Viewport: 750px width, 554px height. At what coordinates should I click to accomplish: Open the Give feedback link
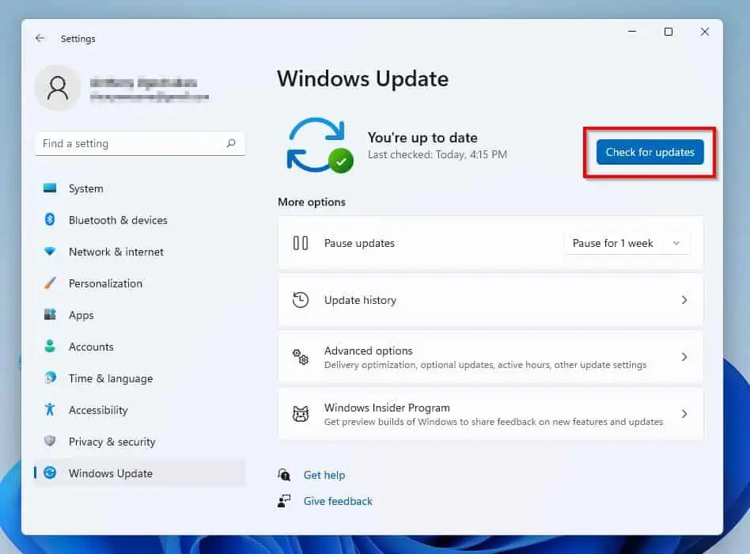(x=338, y=501)
